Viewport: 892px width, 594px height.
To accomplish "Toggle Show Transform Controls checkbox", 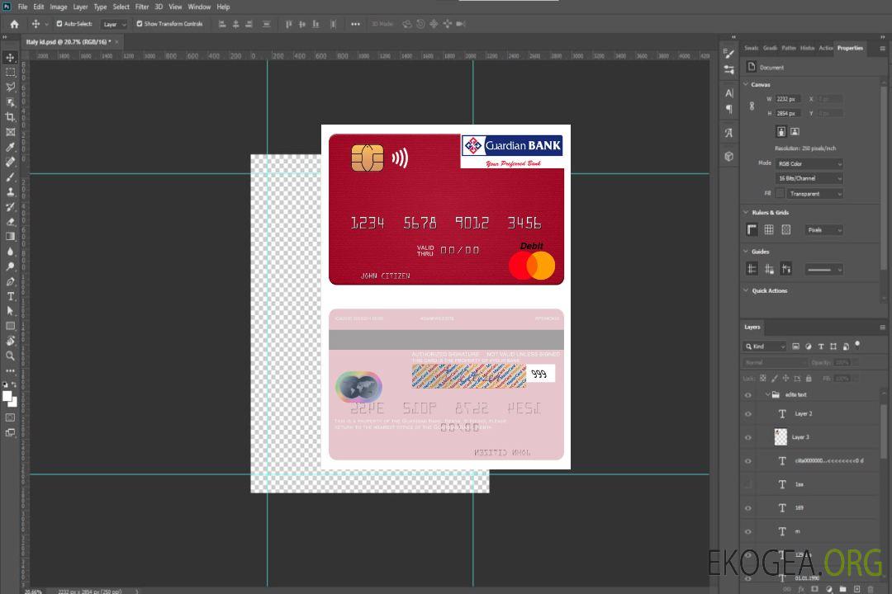I will [x=140, y=24].
